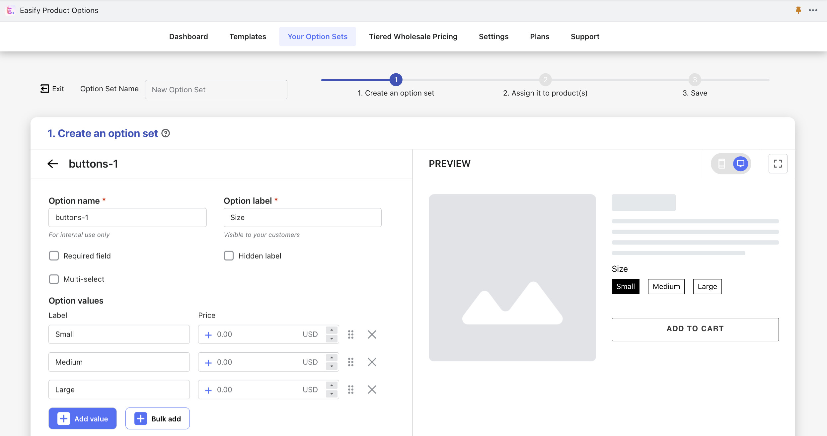Open the Templates tab

click(x=248, y=36)
